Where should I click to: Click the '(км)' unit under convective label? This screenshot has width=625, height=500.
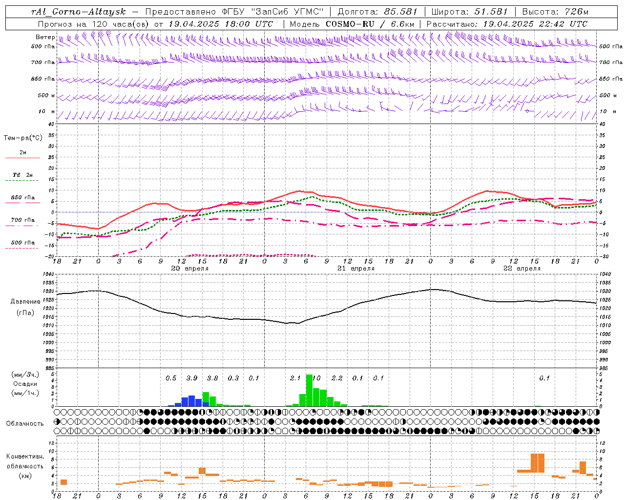(x=25, y=476)
